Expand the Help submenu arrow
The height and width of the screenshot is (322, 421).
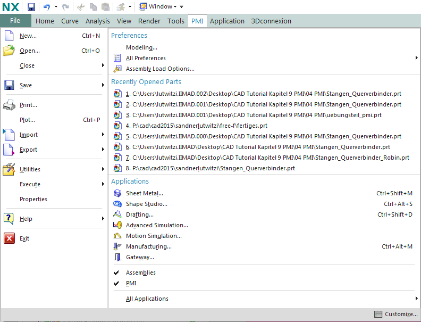[x=103, y=219]
